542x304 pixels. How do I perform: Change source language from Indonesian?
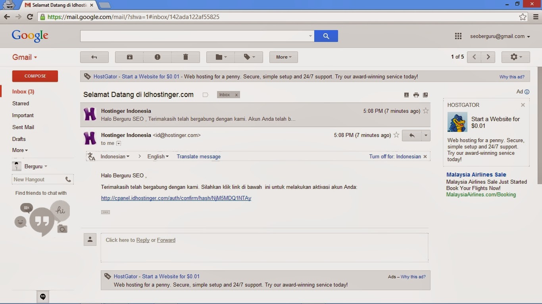[x=115, y=156]
